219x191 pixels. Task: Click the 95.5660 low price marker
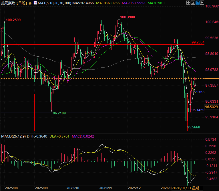[194, 127]
